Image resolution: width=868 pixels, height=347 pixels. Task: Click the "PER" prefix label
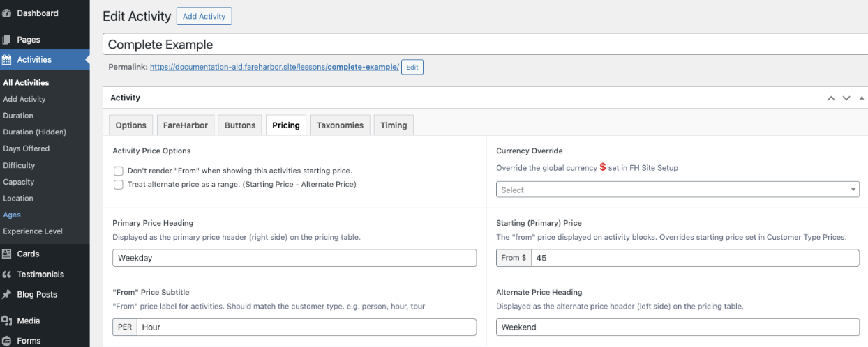125,327
